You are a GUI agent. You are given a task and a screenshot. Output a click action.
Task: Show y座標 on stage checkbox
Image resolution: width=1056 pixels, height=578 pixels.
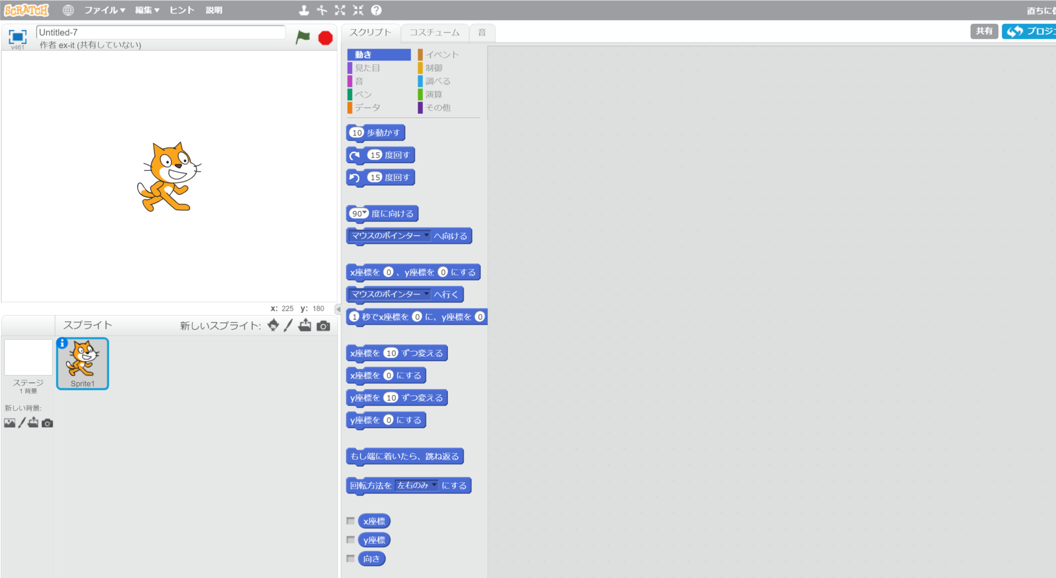pyautogui.click(x=350, y=540)
